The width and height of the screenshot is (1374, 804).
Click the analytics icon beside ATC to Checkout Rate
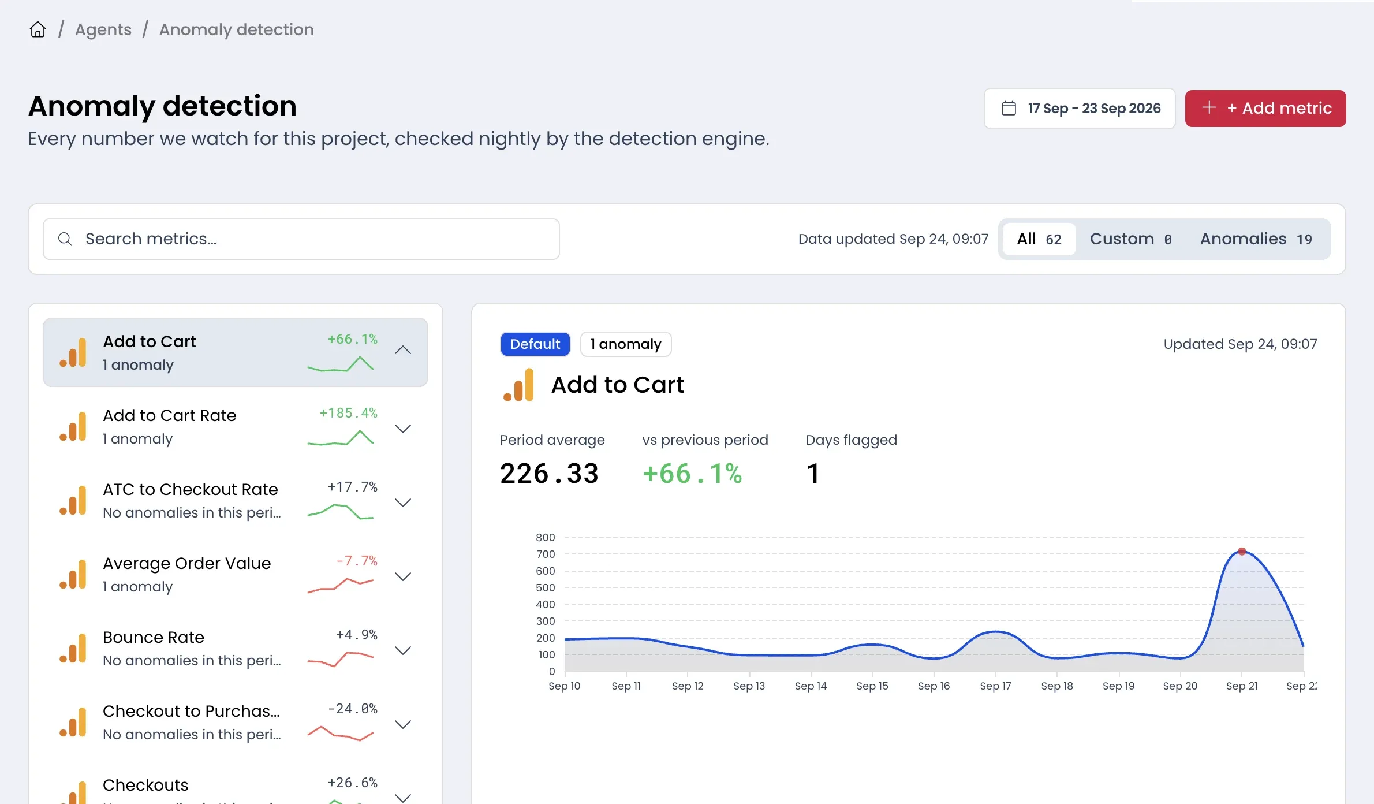(73, 501)
